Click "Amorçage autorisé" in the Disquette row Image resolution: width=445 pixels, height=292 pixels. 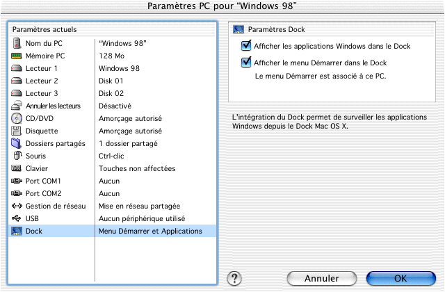pos(130,131)
